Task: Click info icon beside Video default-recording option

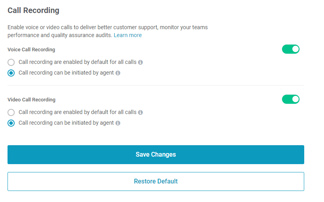Action: click(x=140, y=112)
